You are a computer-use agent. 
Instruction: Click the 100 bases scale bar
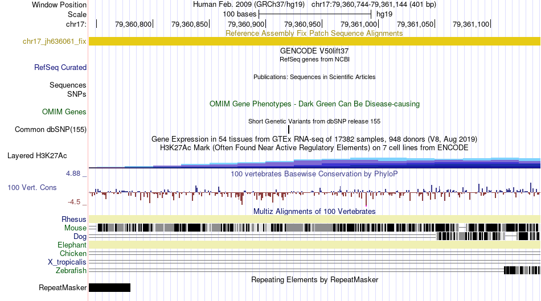coord(315,14)
